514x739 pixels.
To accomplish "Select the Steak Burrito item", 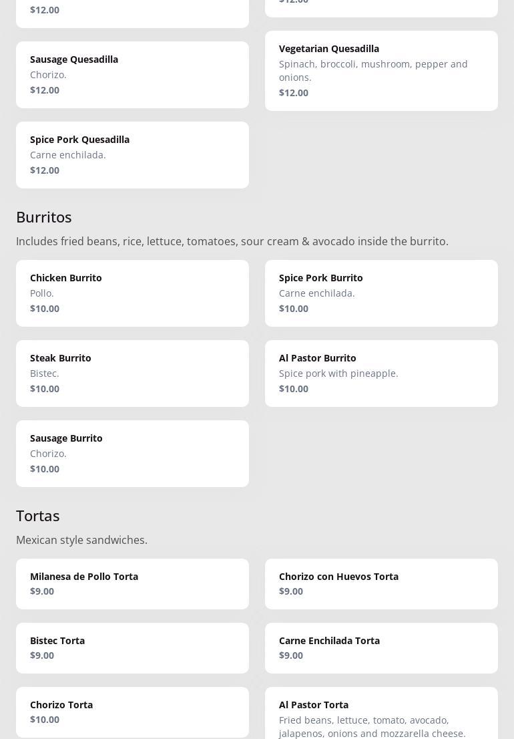I will pos(132,374).
